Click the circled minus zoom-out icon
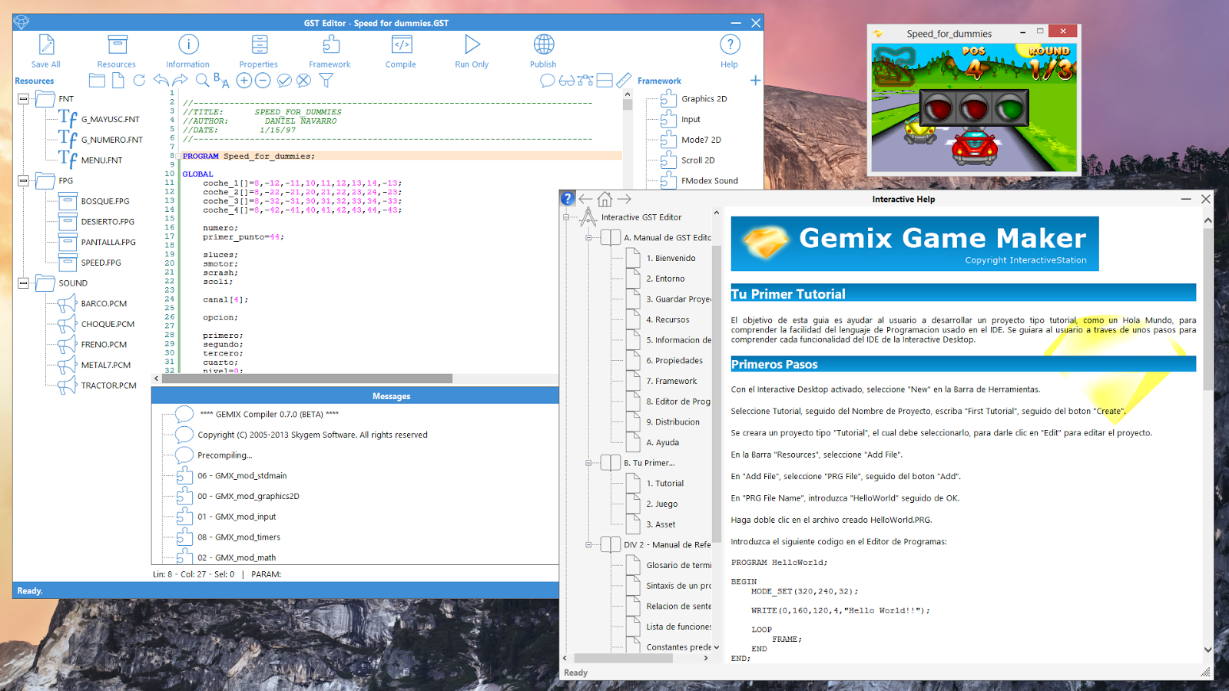The height and width of the screenshot is (691, 1229). [263, 80]
